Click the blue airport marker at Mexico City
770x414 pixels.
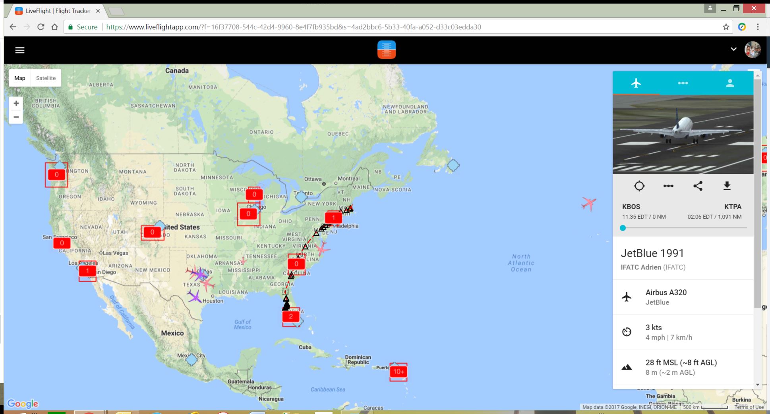[192, 360]
